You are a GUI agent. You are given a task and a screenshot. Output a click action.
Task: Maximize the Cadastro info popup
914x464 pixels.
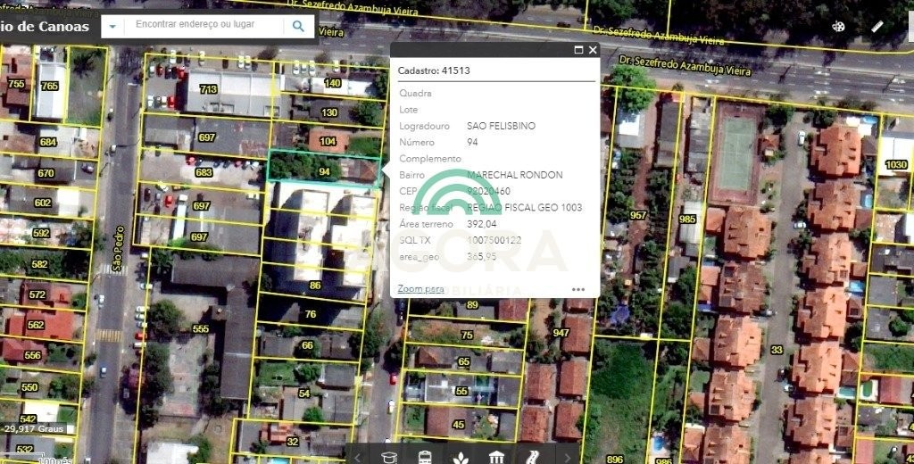(x=578, y=51)
